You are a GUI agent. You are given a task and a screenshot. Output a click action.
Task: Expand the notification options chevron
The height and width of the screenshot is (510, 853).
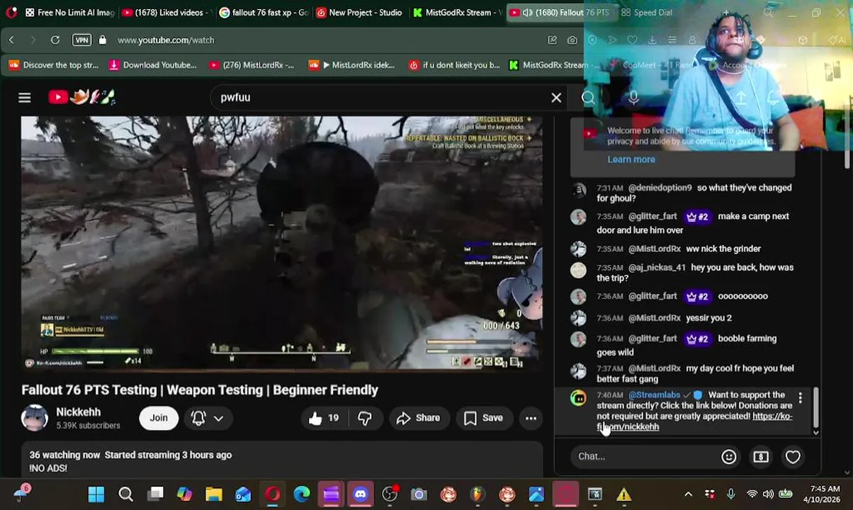(218, 418)
